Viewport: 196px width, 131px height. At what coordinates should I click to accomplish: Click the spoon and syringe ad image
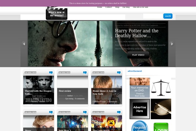[x=161, y=109]
